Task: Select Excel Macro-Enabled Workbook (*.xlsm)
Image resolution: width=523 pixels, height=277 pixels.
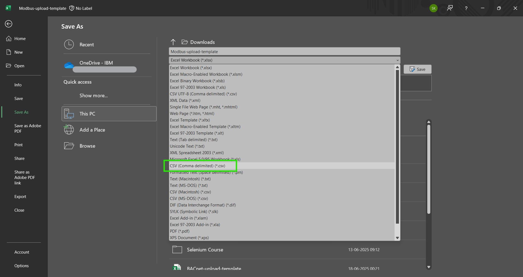Action: pyautogui.click(x=282, y=74)
